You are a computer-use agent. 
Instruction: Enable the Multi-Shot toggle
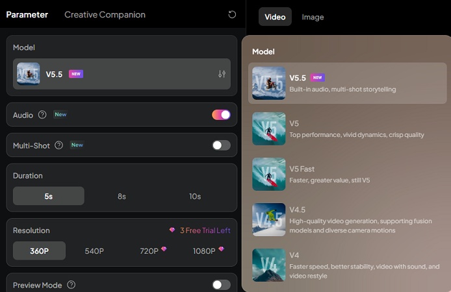pyautogui.click(x=221, y=145)
